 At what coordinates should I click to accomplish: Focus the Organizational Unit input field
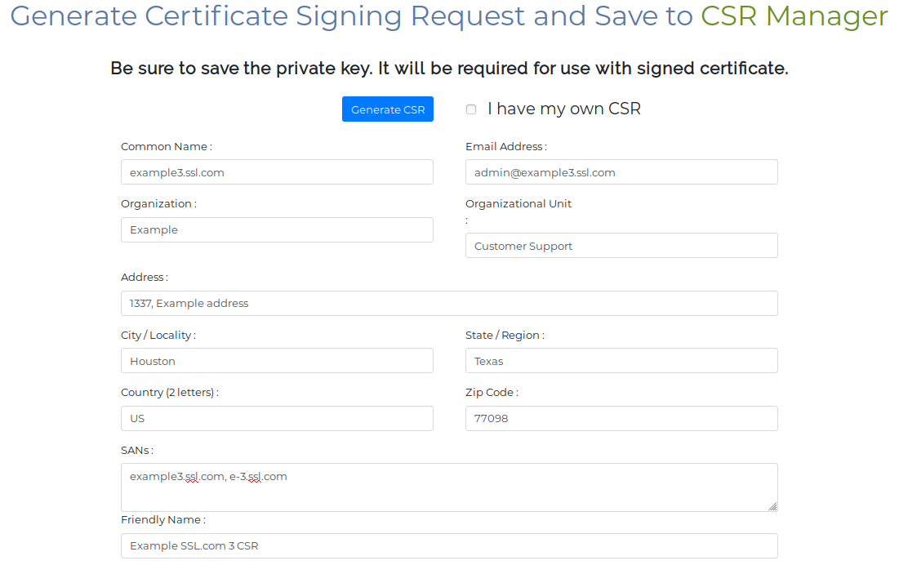click(621, 246)
